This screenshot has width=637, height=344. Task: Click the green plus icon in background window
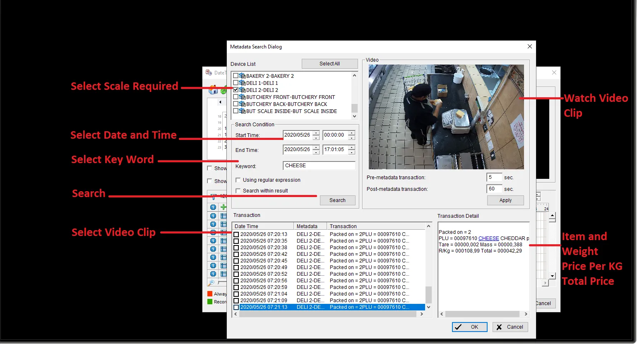(224, 207)
